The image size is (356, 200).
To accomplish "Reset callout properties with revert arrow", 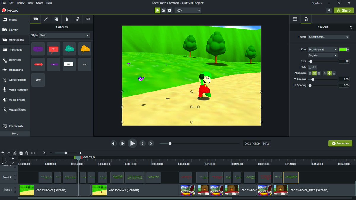I will coord(351,27).
